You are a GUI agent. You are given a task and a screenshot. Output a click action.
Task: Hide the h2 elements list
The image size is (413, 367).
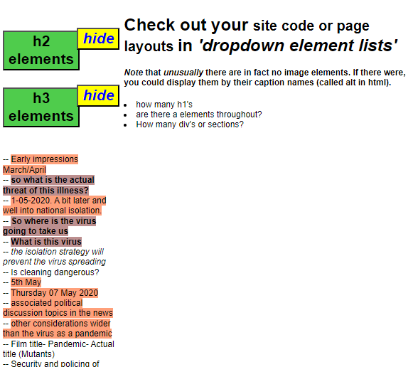[x=98, y=38]
